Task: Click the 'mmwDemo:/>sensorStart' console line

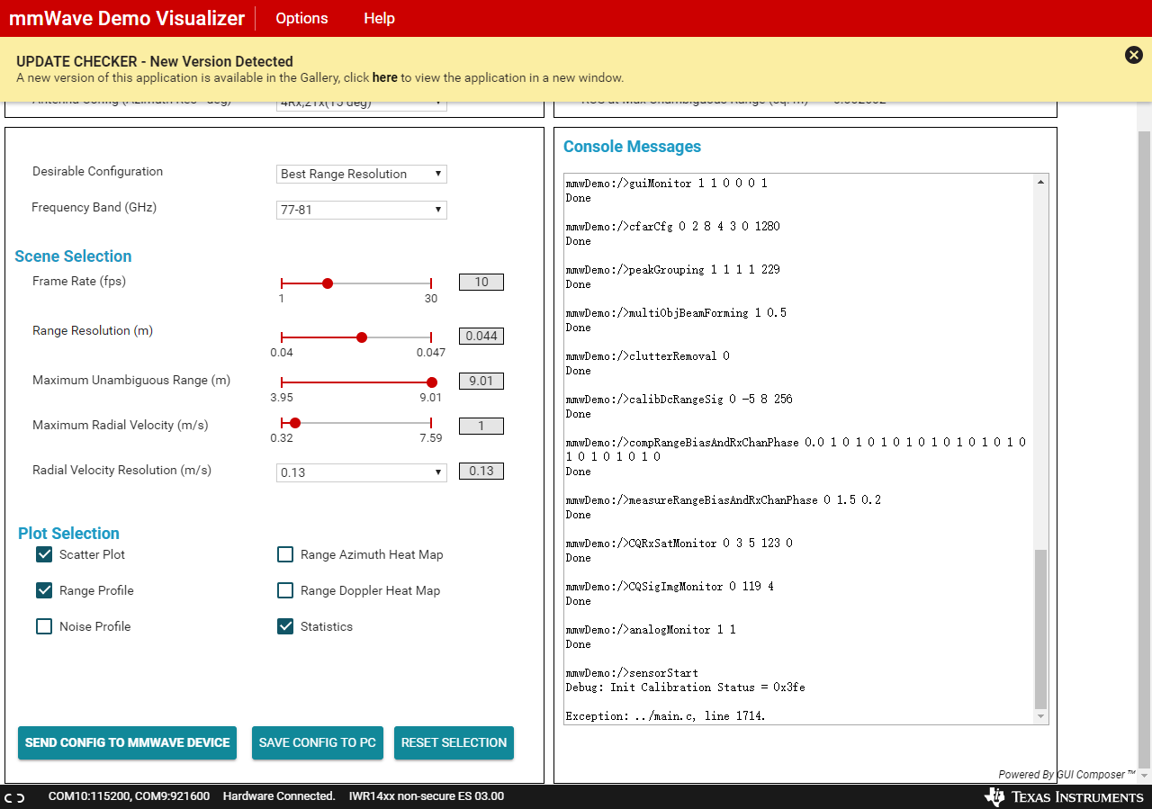Action: click(632, 673)
